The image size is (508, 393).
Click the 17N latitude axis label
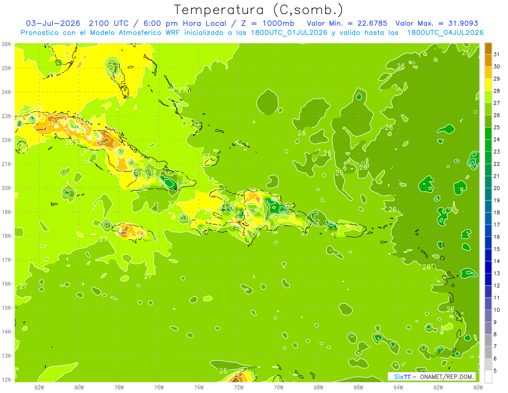click(6, 260)
